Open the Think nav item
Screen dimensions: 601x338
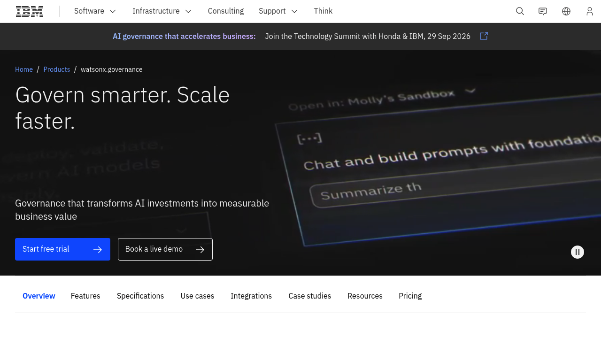tap(323, 11)
